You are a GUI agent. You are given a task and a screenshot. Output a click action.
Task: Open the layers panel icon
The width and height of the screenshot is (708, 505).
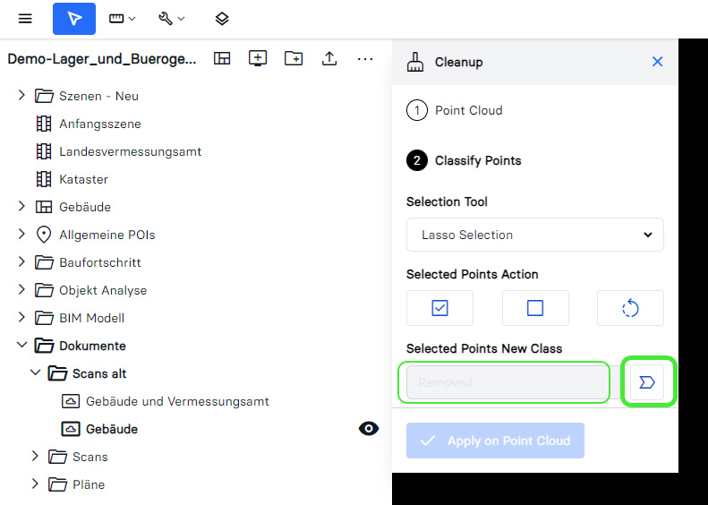tap(222, 19)
